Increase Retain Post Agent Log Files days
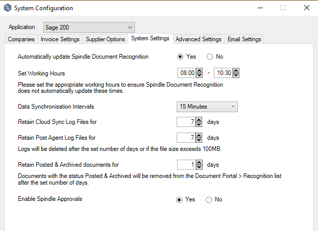 (x=199, y=135)
